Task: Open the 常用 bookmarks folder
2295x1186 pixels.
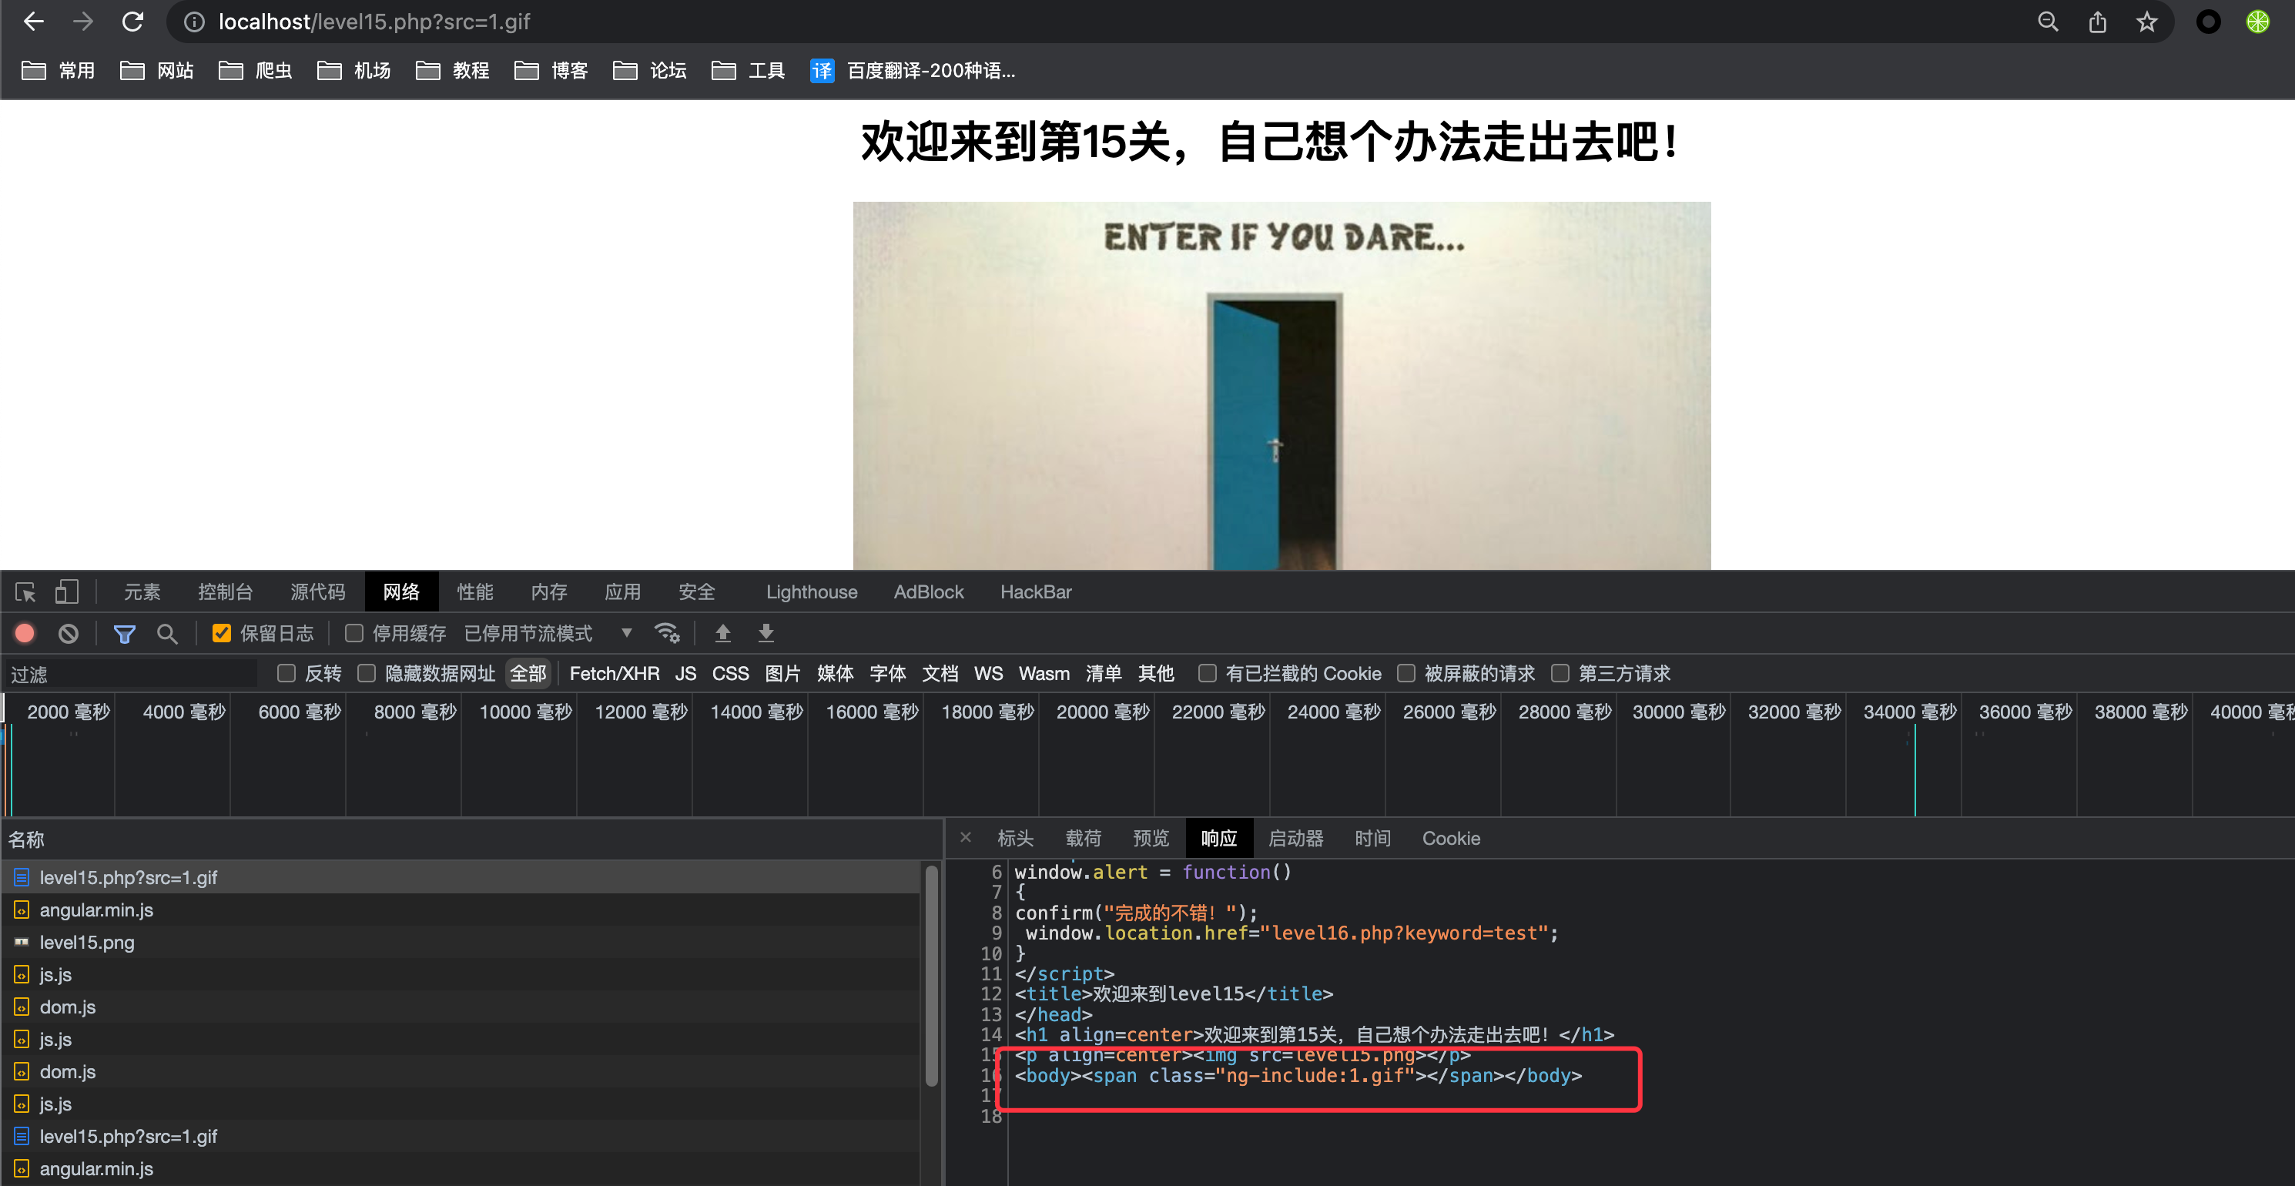Action: click(x=59, y=70)
